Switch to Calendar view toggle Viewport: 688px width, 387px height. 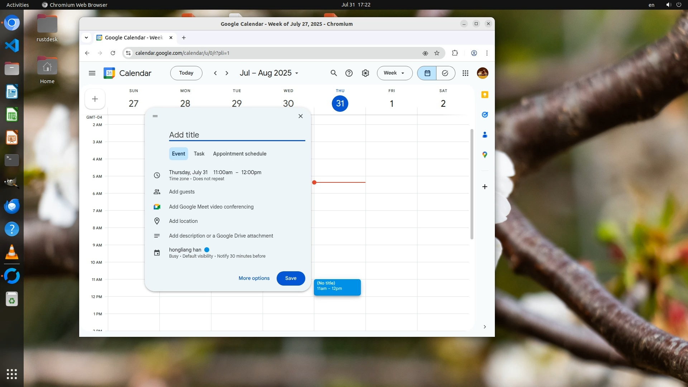(427, 73)
